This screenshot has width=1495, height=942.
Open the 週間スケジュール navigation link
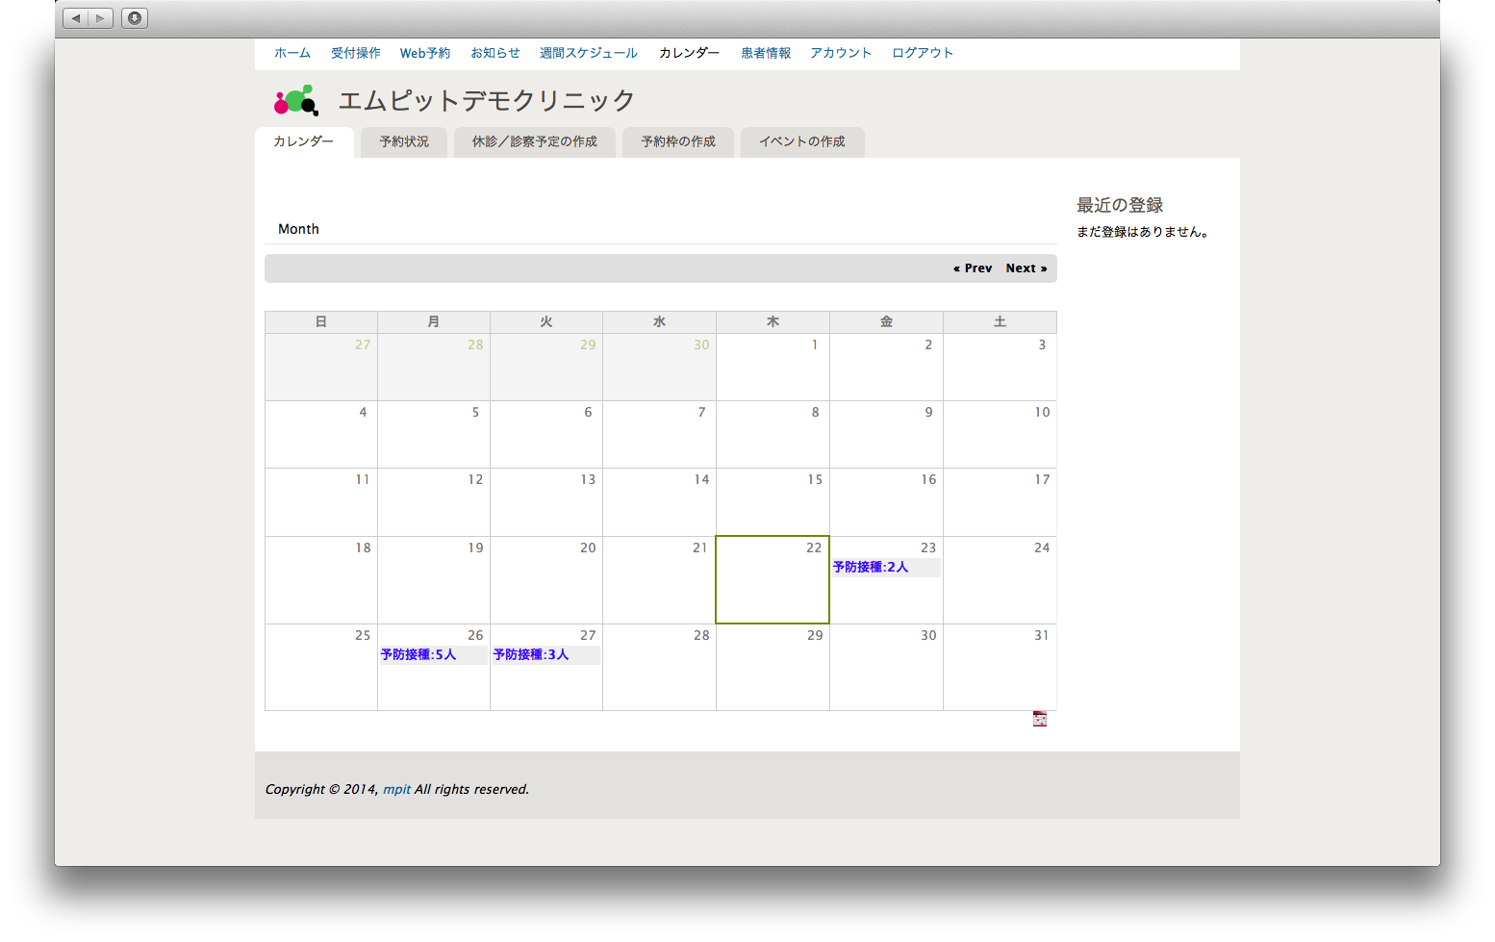(x=589, y=53)
